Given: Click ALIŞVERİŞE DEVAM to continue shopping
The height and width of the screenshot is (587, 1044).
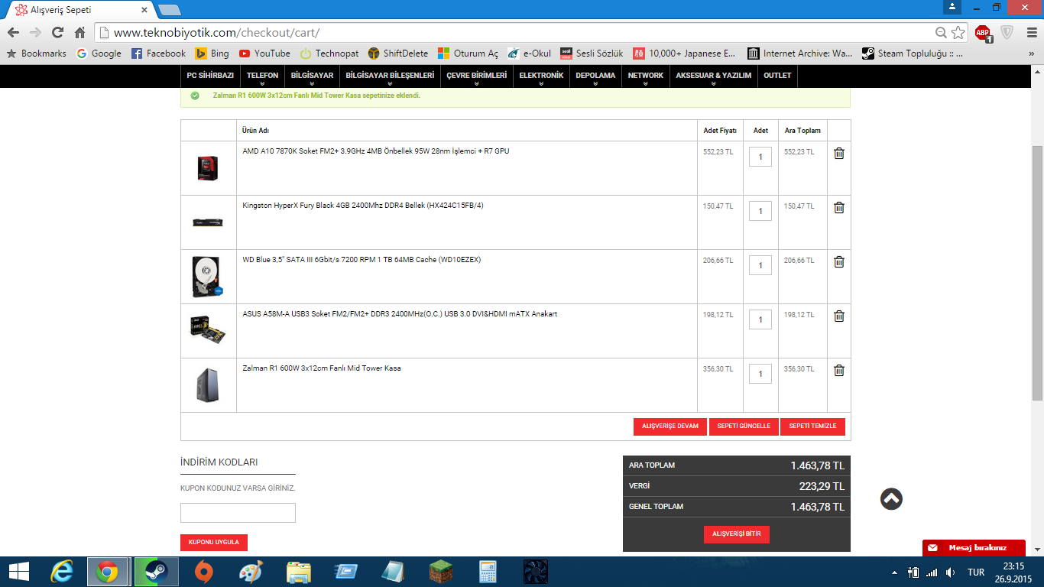Looking at the screenshot, I should pyautogui.click(x=670, y=426).
